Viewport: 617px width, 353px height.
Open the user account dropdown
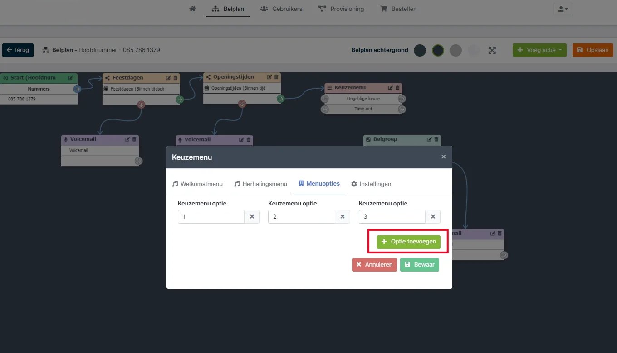563,9
